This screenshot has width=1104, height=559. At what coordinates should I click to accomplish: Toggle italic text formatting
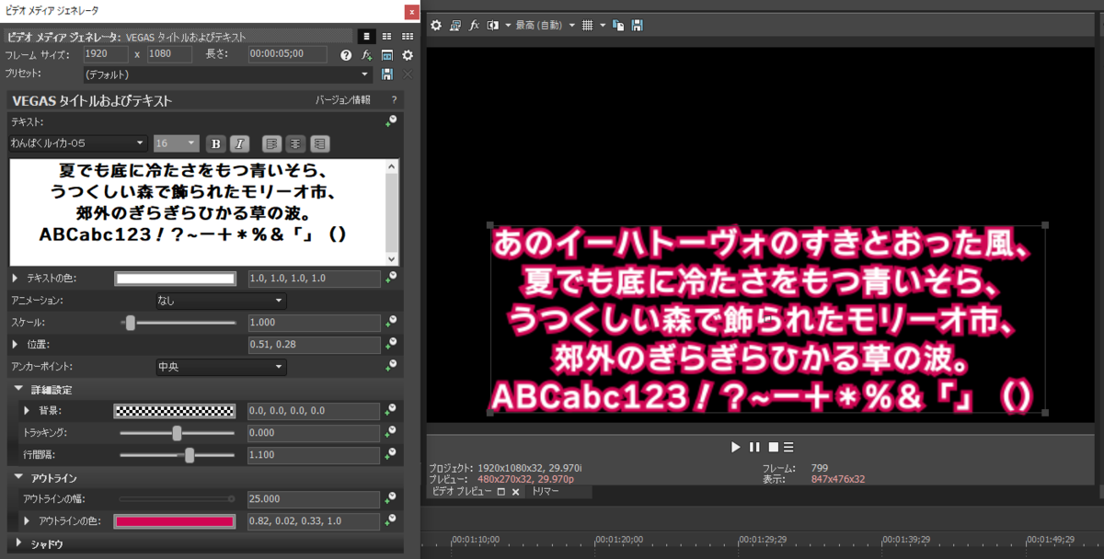point(239,143)
